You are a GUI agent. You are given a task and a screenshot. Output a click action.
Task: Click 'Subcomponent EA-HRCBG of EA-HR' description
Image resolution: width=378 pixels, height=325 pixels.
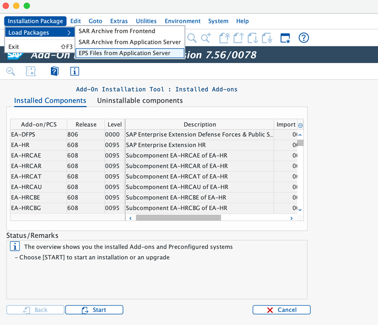click(x=200, y=208)
